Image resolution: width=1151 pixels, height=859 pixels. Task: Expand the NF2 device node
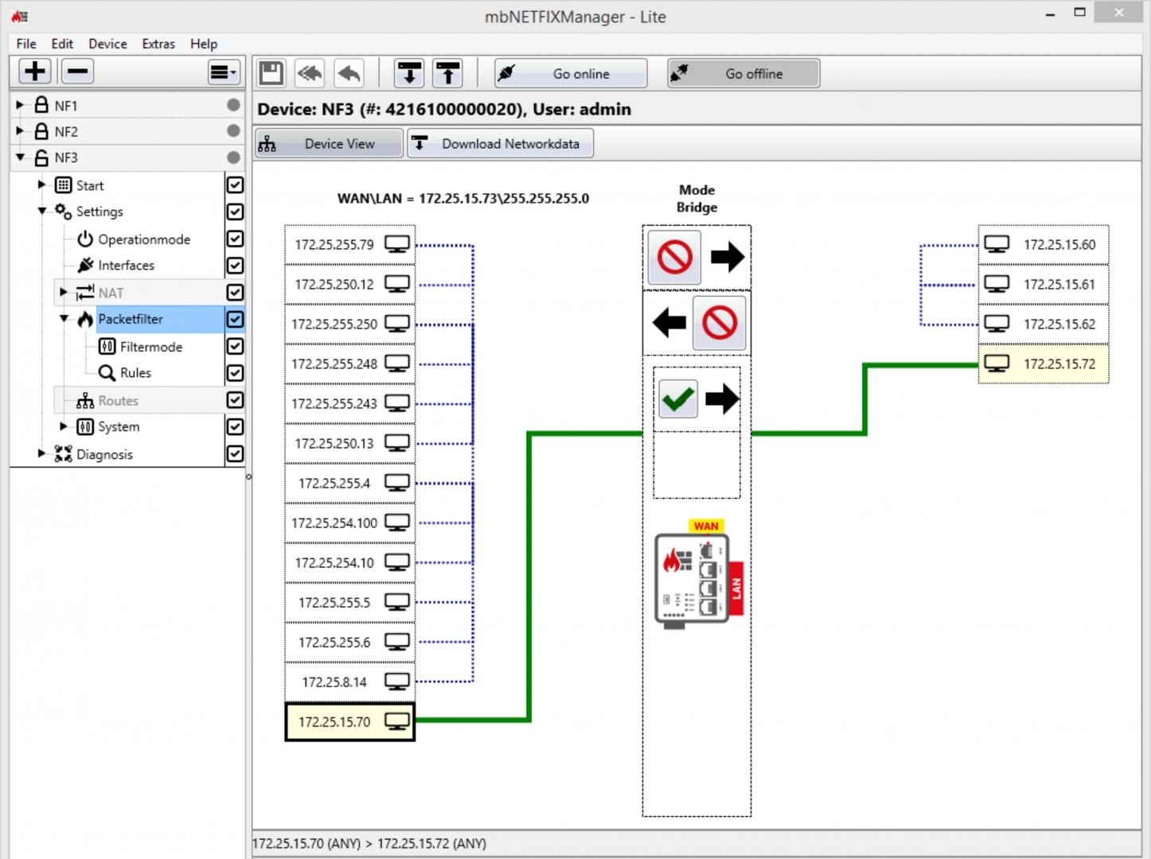point(20,130)
